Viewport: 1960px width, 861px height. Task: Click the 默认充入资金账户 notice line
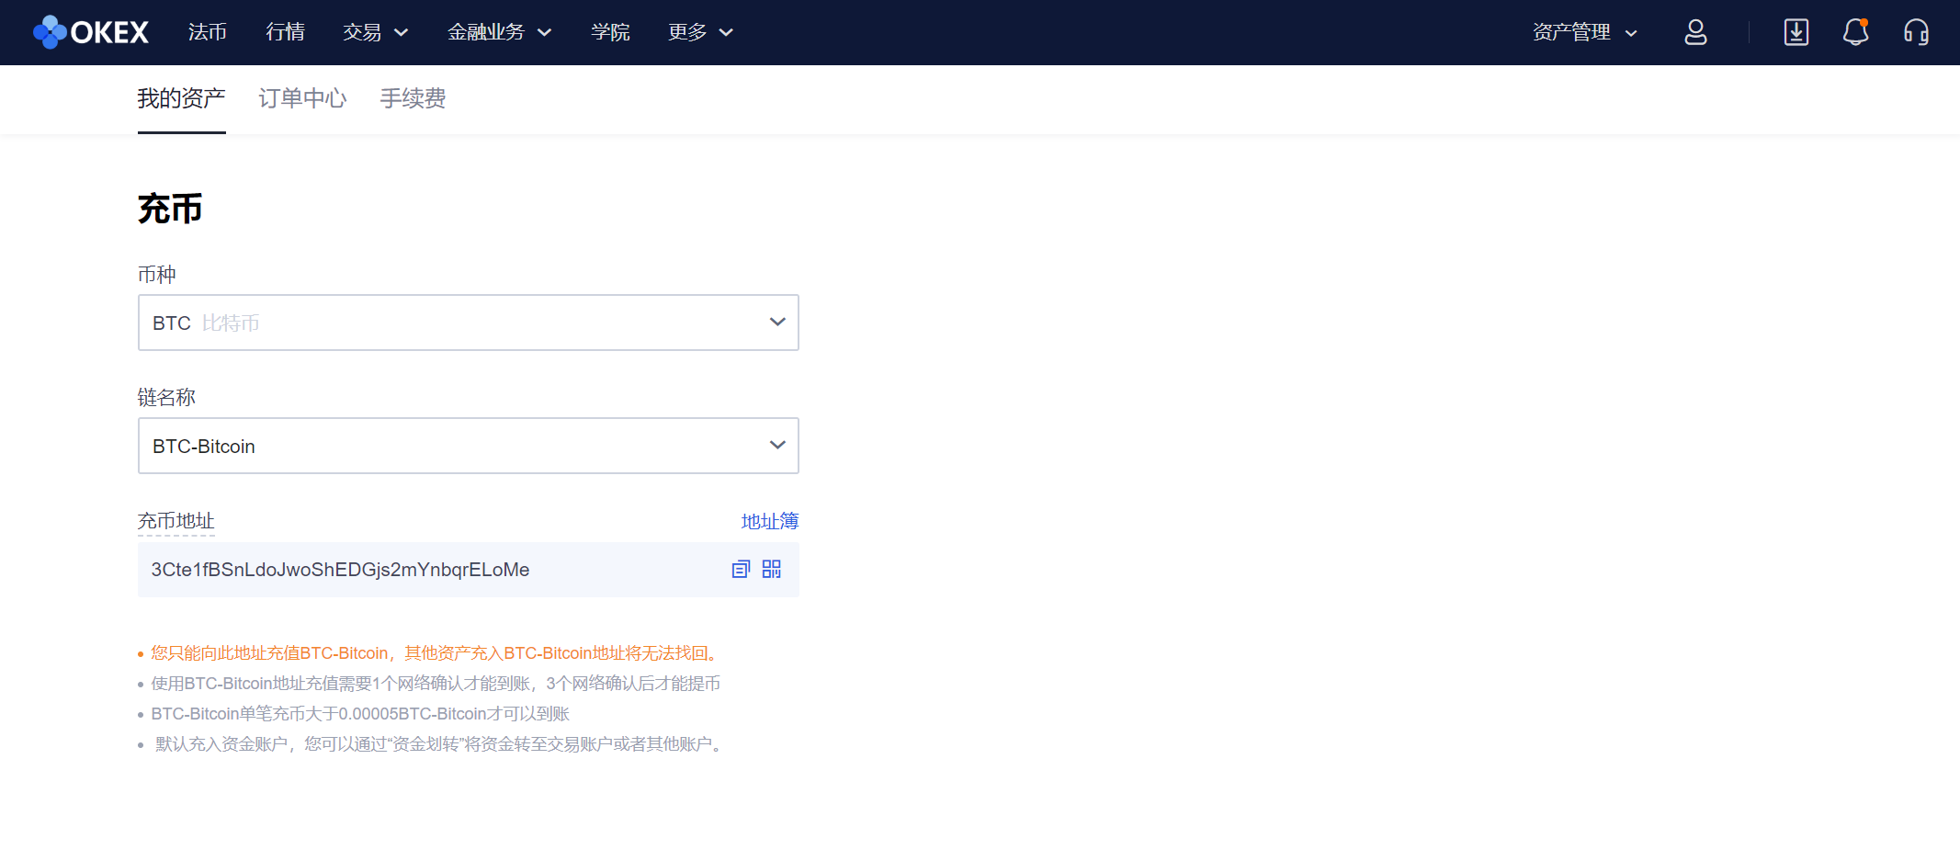(x=439, y=744)
